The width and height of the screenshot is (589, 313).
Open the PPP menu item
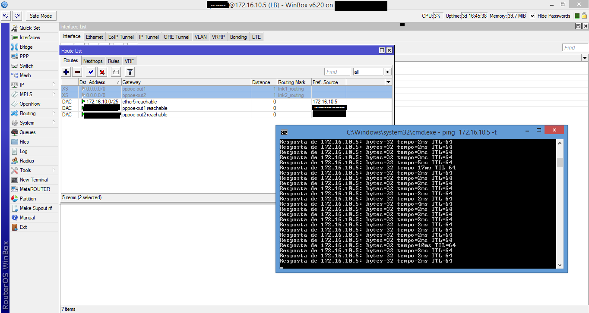point(24,56)
